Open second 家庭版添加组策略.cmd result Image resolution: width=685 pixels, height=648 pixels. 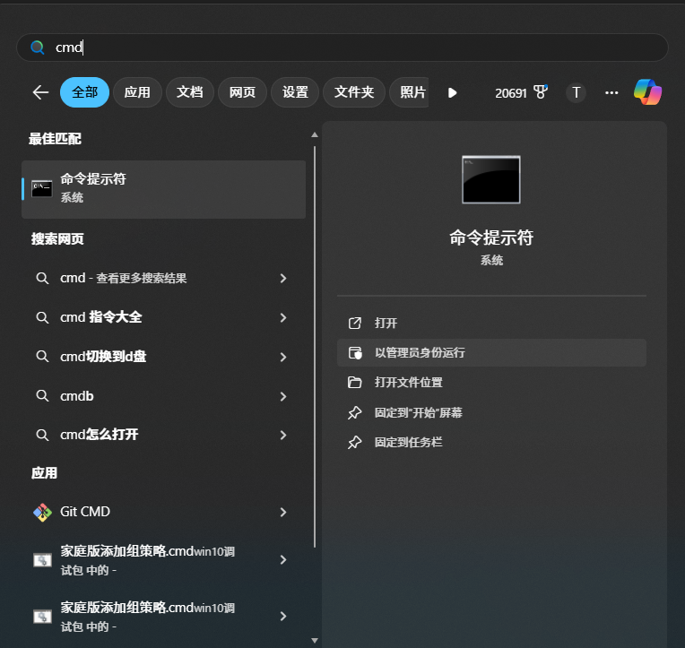tap(163, 616)
